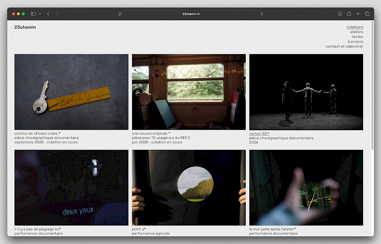Image resolution: width=381 pixels, height=244 pixels.
Task: Open the à propos page
Action: pos(355,41)
